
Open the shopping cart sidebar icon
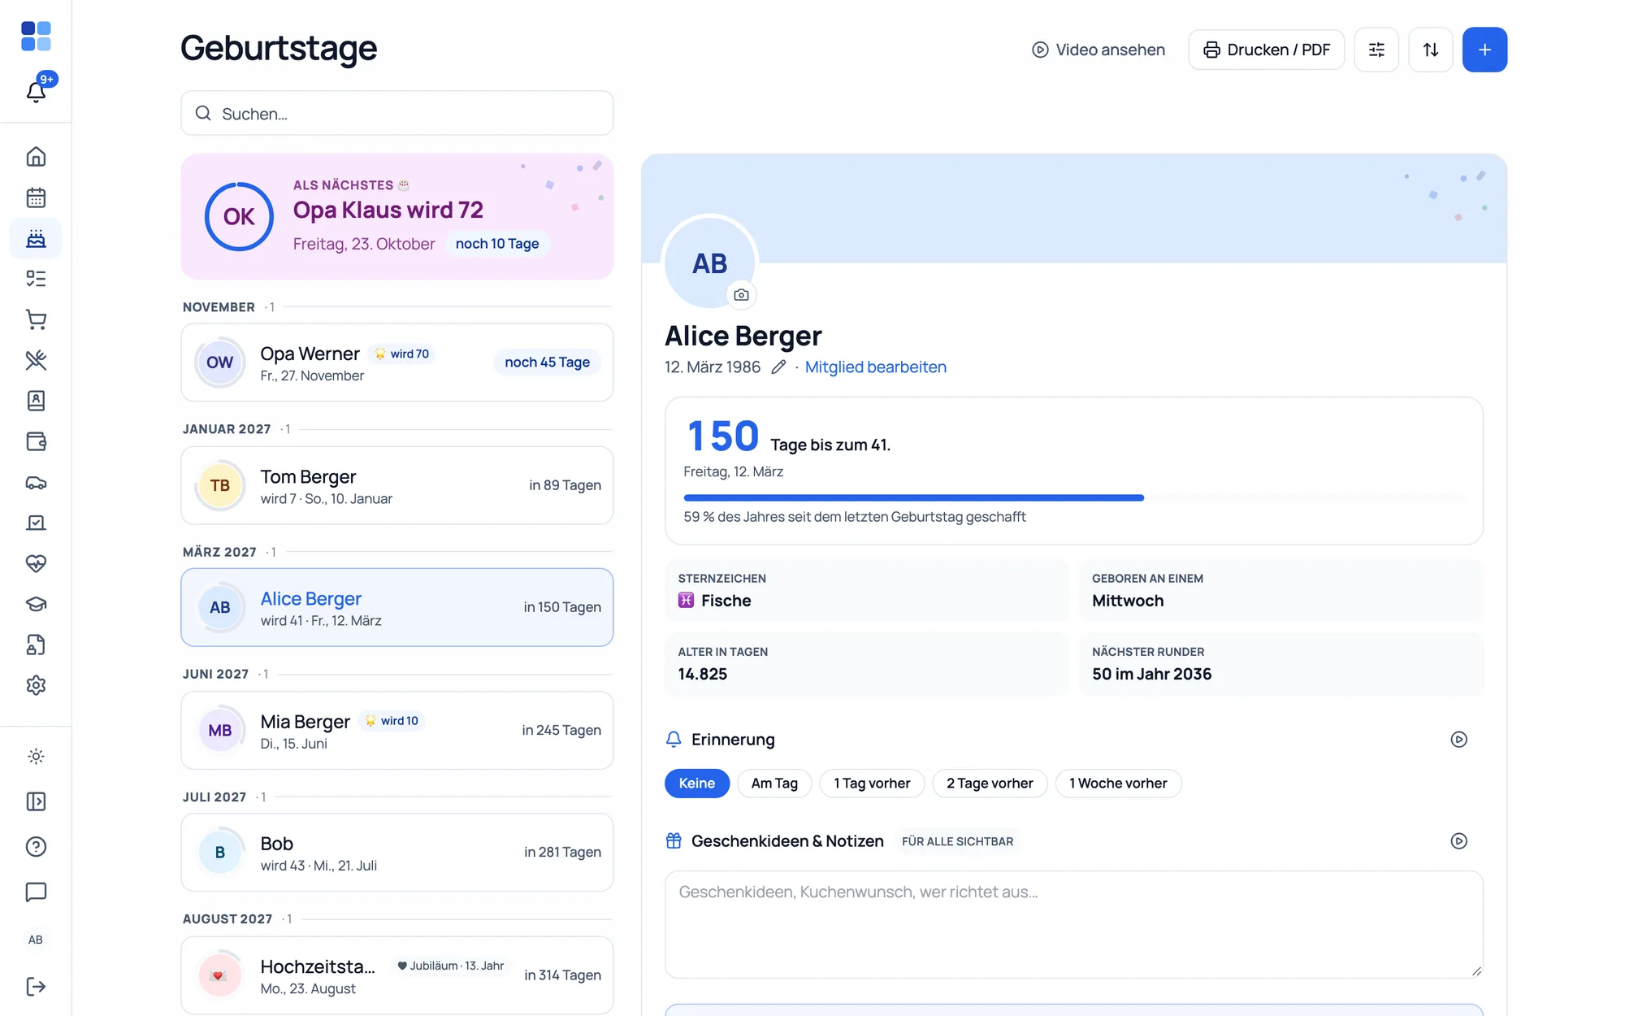[x=36, y=319]
